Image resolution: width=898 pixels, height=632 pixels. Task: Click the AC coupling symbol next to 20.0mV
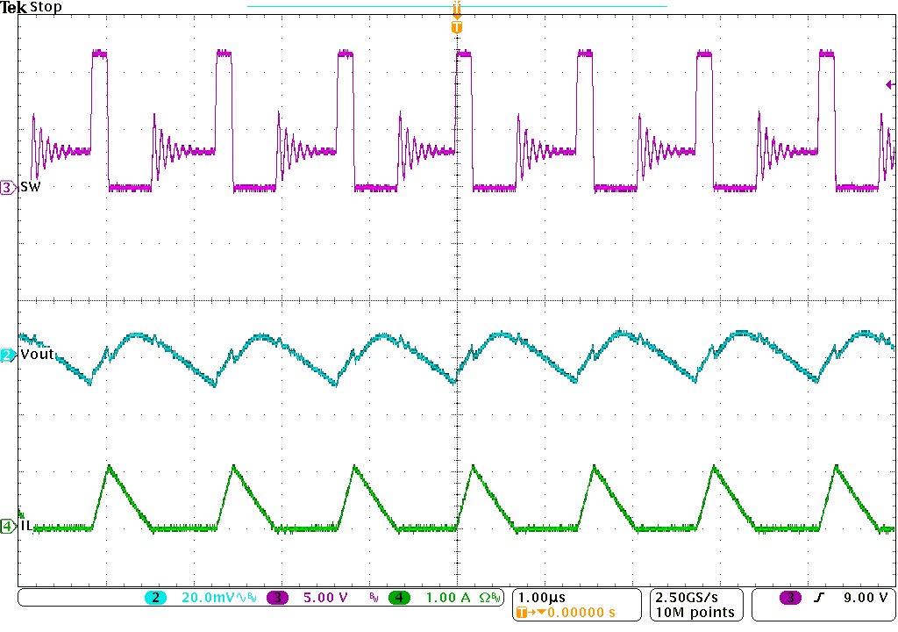coord(239,596)
